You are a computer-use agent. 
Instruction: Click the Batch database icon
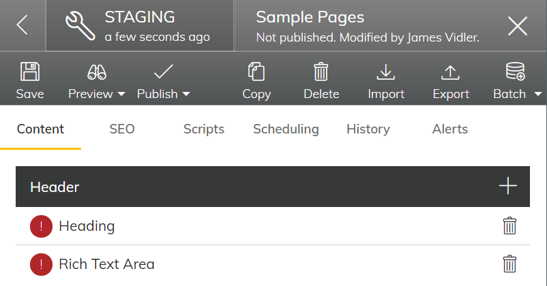tap(515, 71)
